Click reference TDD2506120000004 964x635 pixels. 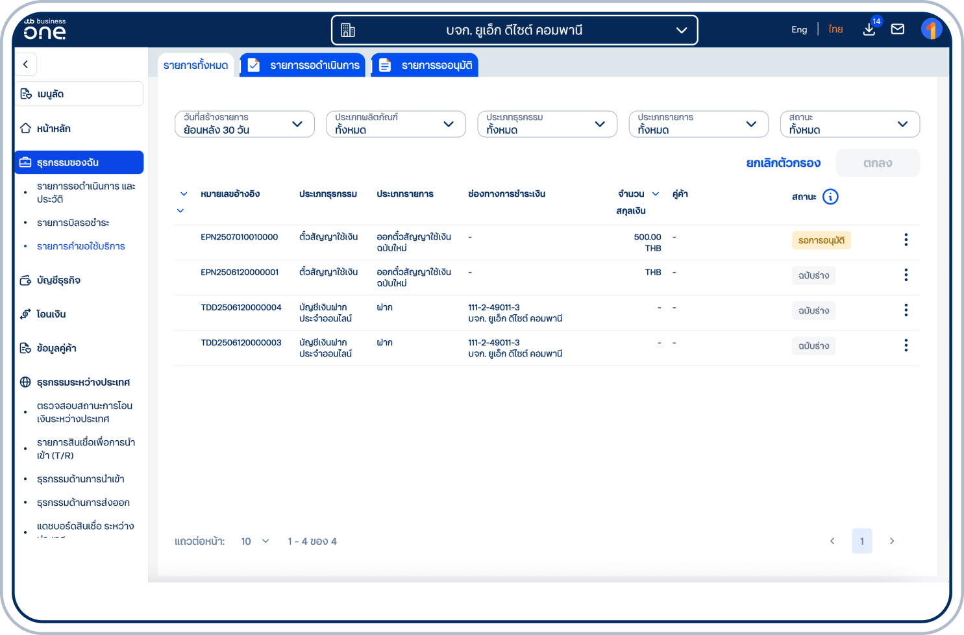[x=241, y=307]
